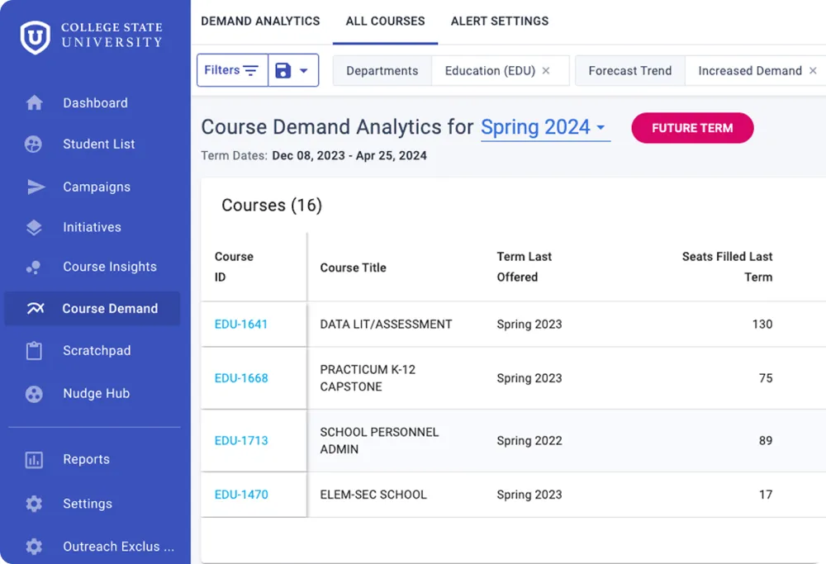Click the Departments filter label
Viewport: 826px width, 564px height.
pyautogui.click(x=382, y=70)
